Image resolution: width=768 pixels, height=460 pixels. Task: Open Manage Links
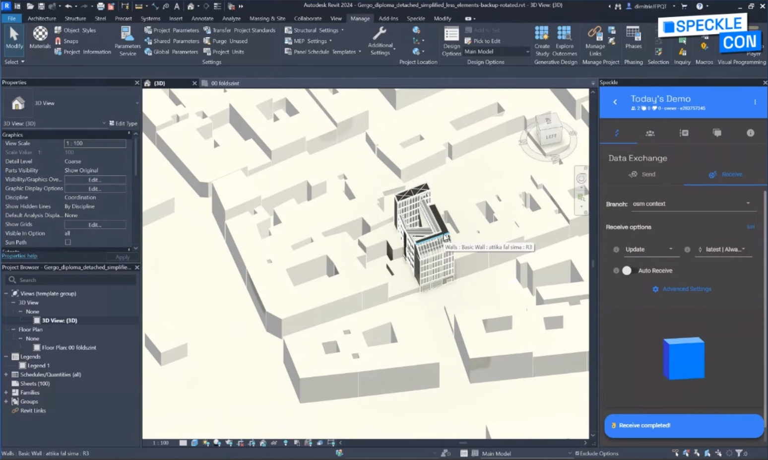coord(595,41)
